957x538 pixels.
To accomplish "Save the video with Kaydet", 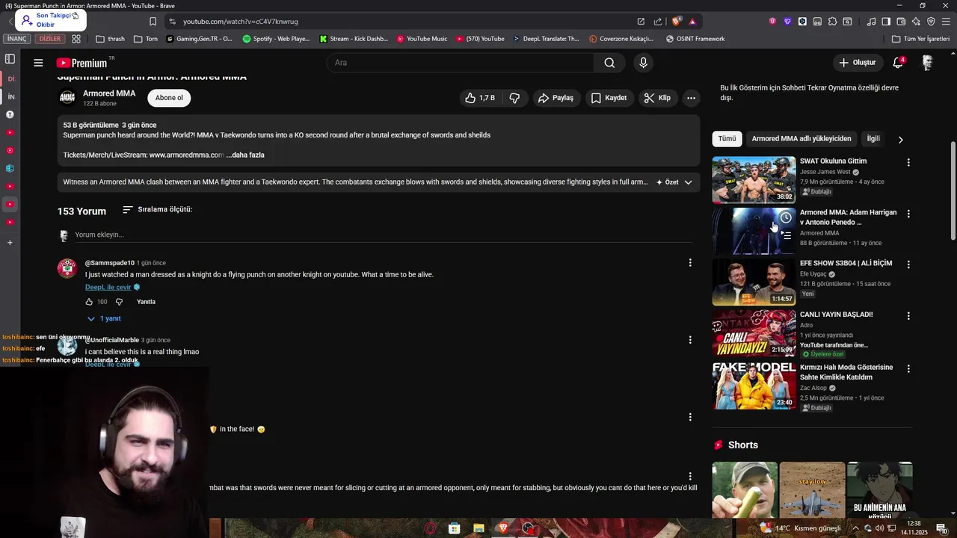I will click(609, 98).
